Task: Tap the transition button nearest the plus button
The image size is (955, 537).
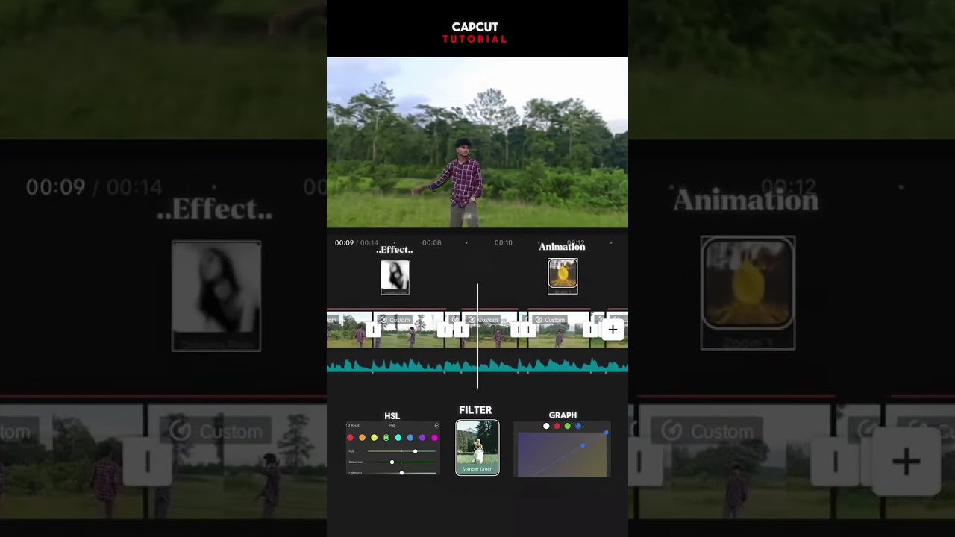Action: [590, 329]
